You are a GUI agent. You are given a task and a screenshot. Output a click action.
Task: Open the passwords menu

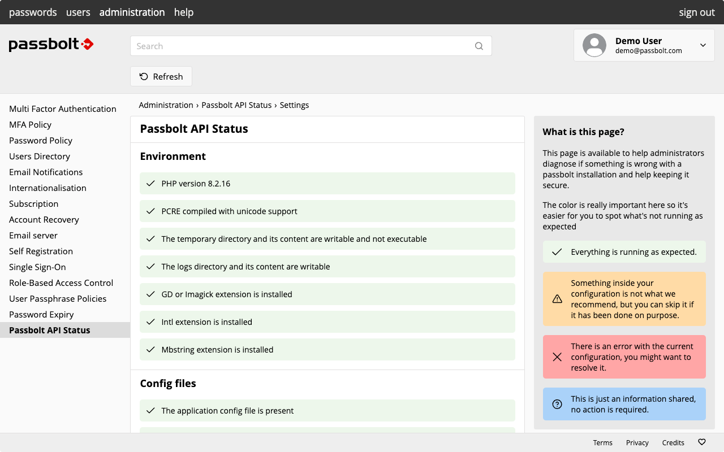33,12
